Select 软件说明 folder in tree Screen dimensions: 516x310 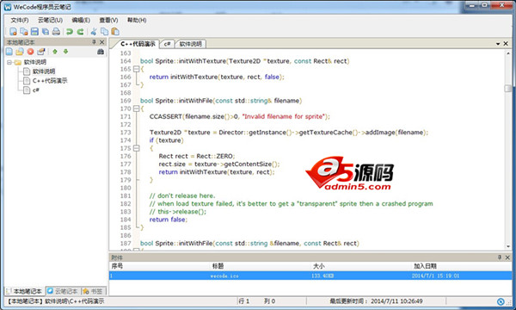tap(35, 62)
